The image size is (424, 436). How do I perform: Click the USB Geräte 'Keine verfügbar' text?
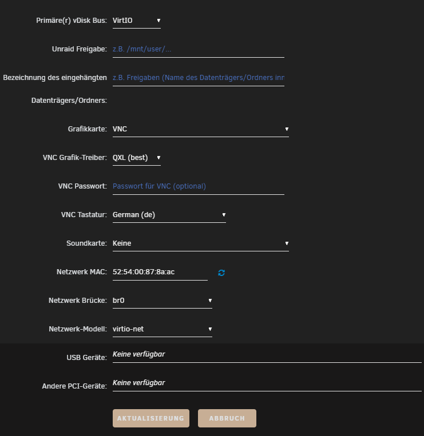coord(138,354)
